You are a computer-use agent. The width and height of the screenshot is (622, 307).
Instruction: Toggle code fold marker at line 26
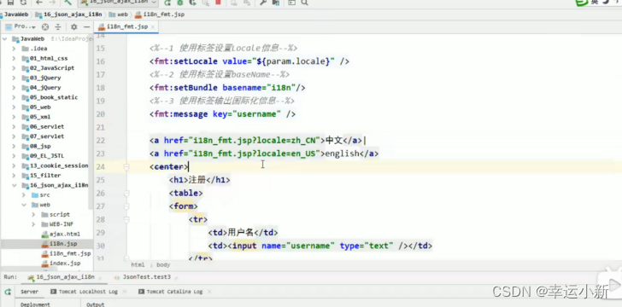point(126,194)
